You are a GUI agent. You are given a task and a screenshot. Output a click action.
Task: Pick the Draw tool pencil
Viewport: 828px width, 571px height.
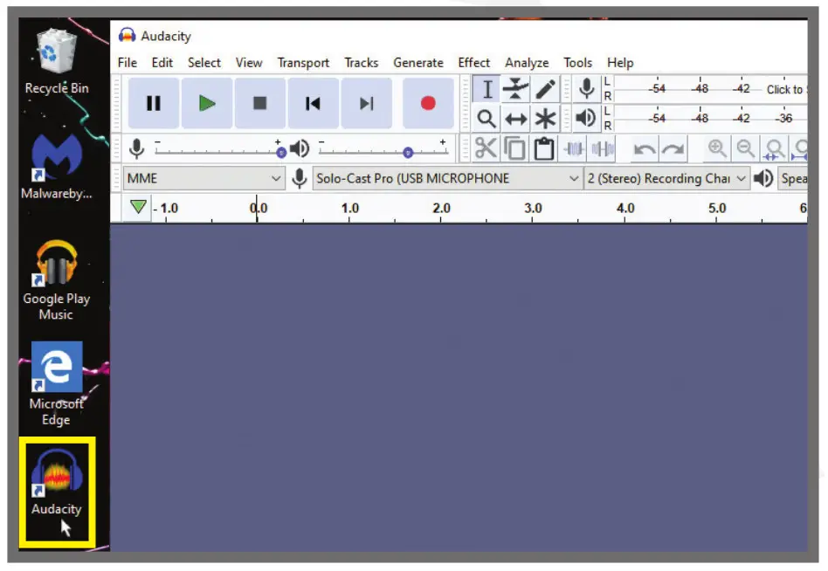(543, 88)
